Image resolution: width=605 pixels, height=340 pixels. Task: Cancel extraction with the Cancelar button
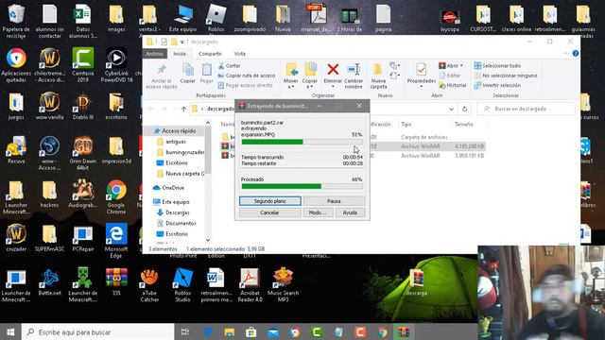269,212
